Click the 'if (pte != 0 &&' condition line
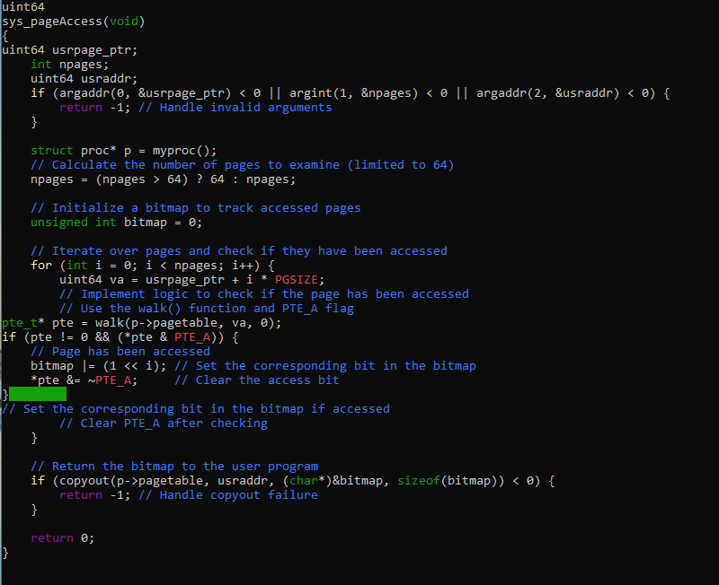The height and width of the screenshot is (585, 719). tap(120, 337)
